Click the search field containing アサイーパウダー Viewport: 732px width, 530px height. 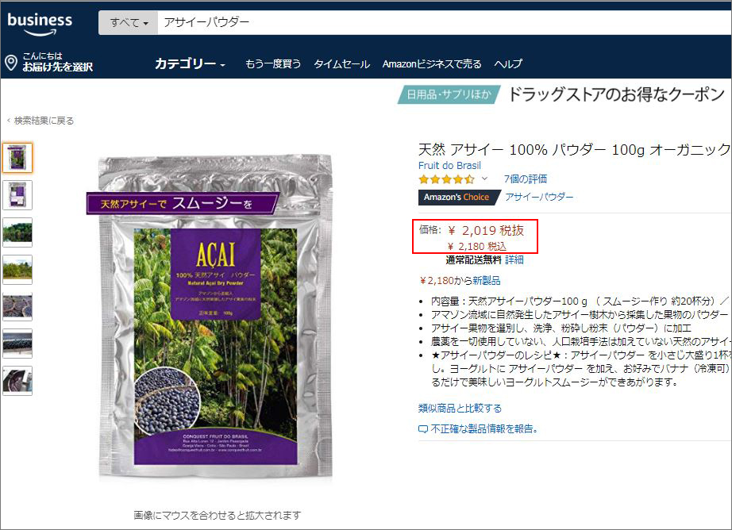(x=445, y=22)
